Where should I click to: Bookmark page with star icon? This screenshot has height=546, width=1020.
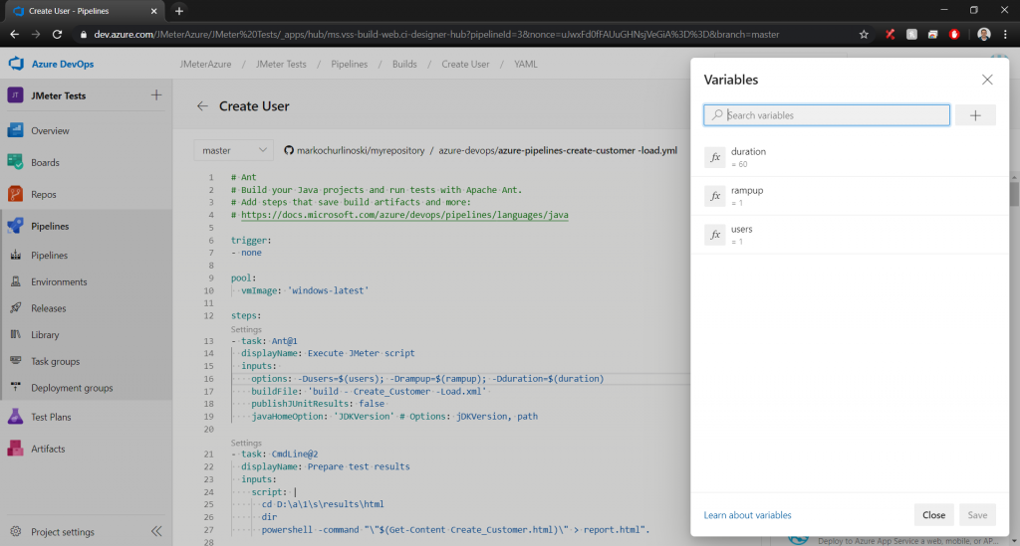pos(864,35)
